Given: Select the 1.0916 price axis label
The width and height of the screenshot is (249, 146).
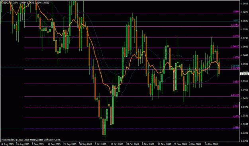Looking at the screenshot, I should 244,4.
